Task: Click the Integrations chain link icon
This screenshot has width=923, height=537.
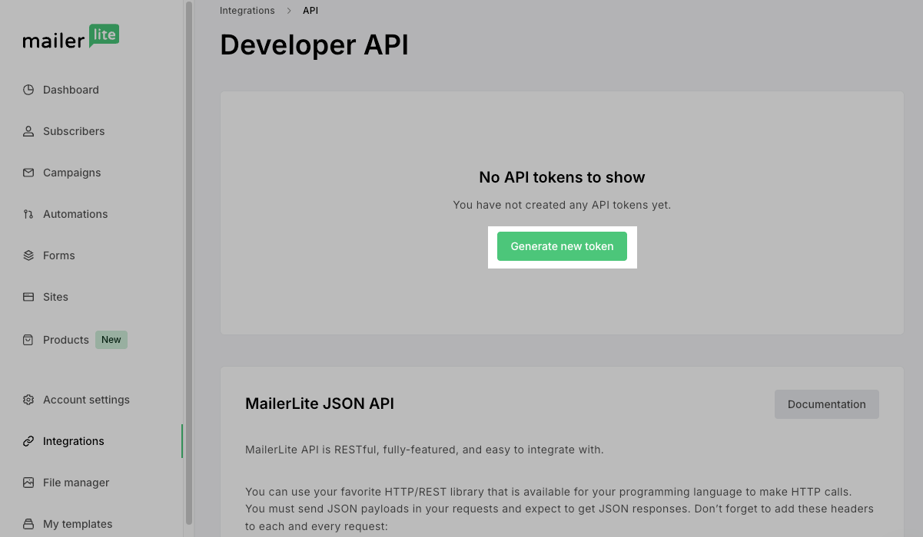Action: pos(28,441)
